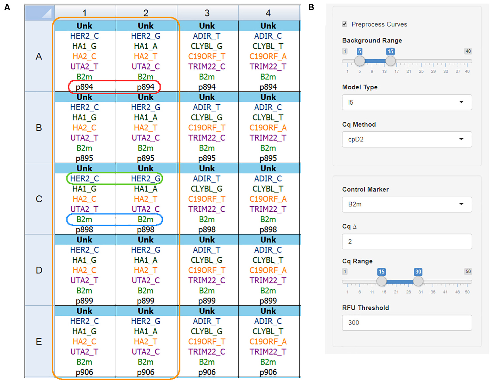This screenshot has height=383, width=493.
Task: Select row header B of the plate
Action: click(x=39, y=127)
